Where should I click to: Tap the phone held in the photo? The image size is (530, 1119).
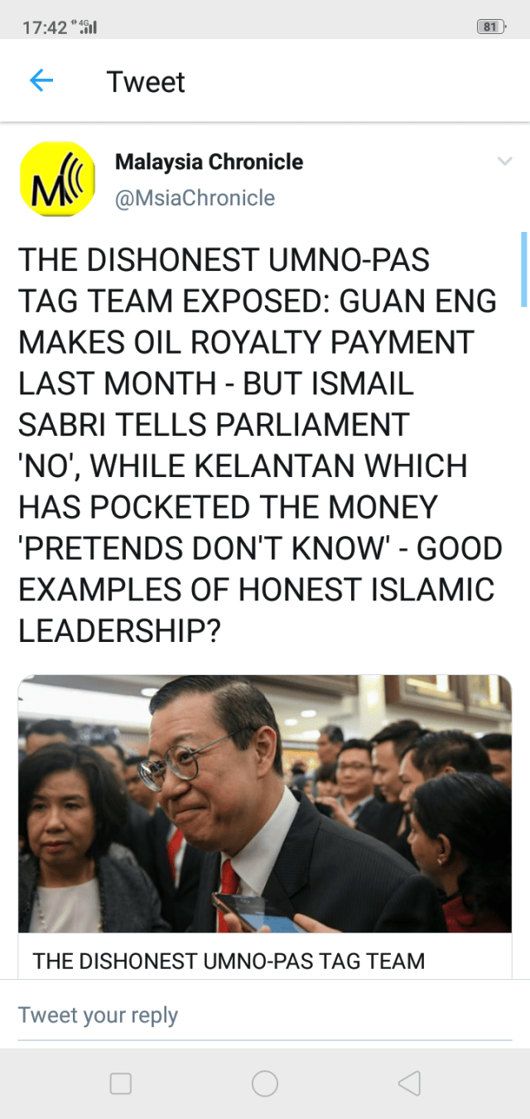click(x=241, y=909)
